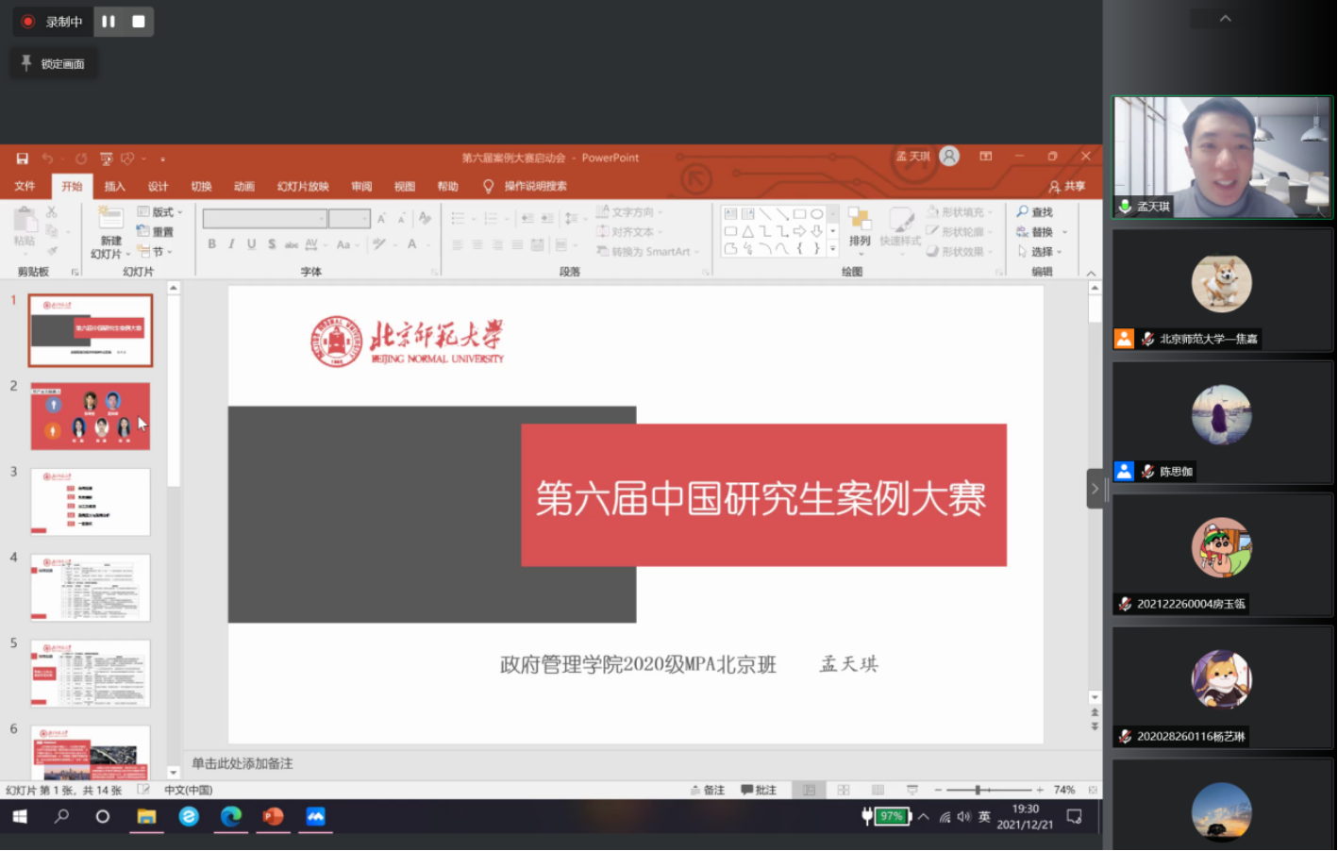Clear all formatting with the eraser A icon

point(425,218)
